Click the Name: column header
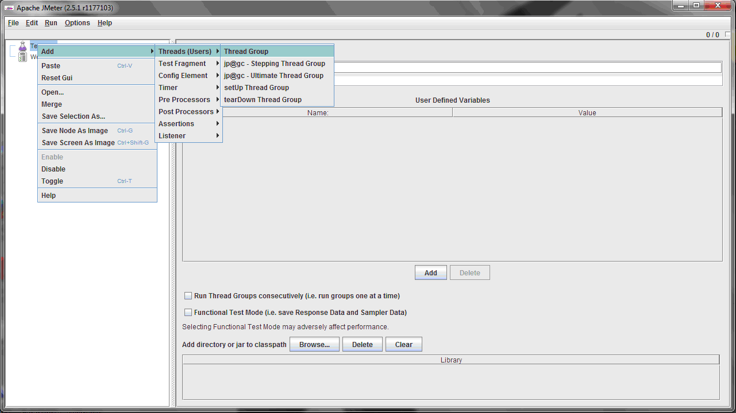Image resolution: width=736 pixels, height=413 pixels. pos(318,113)
